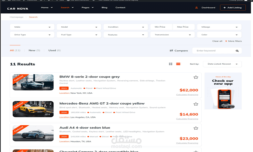Click the 2020 year badge on Mercedes
Screen dimensions: 253x152
(64, 112)
